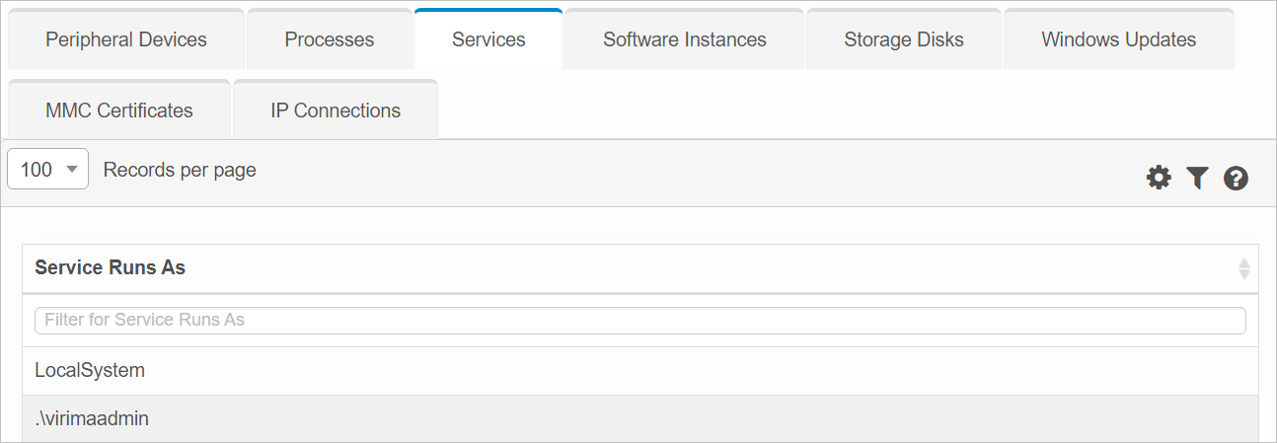Select the Services tab

click(x=488, y=39)
